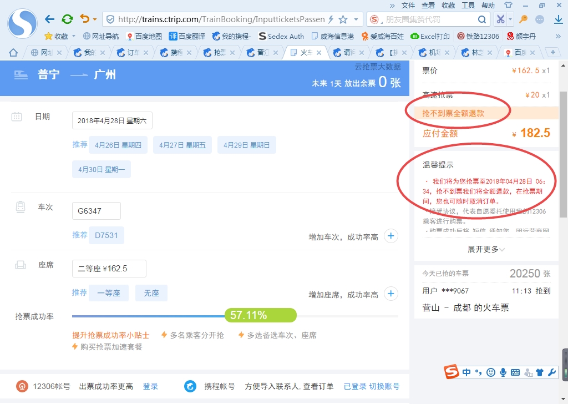Image resolution: width=568 pixels, height=404 pixels.
Task: Click the home icon left of the tabs
Action: [13, 53]
